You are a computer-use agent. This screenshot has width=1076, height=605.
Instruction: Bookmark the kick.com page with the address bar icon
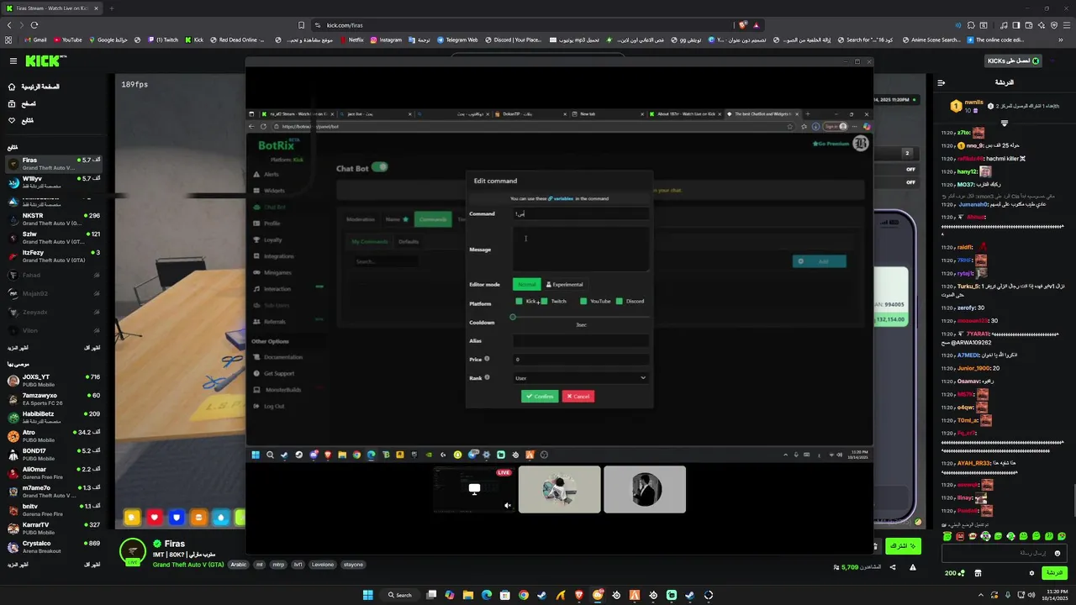[301, 25]
